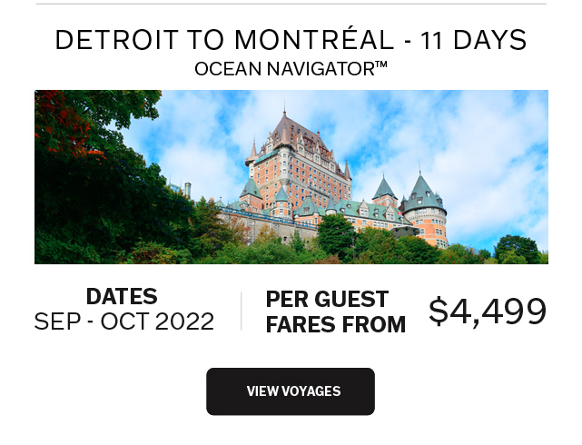The image size is (582, 445).
Task: Select the Ocean Navigator ship name
Action: click(284, 69)
